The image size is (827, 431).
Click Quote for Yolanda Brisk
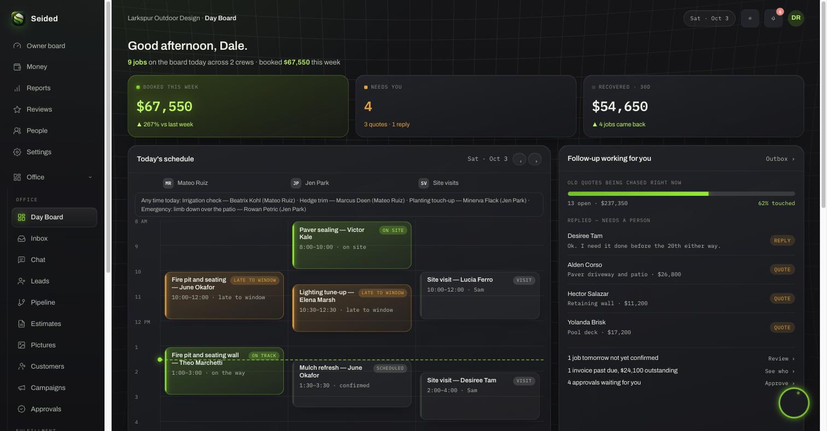[x=782, y=328]
